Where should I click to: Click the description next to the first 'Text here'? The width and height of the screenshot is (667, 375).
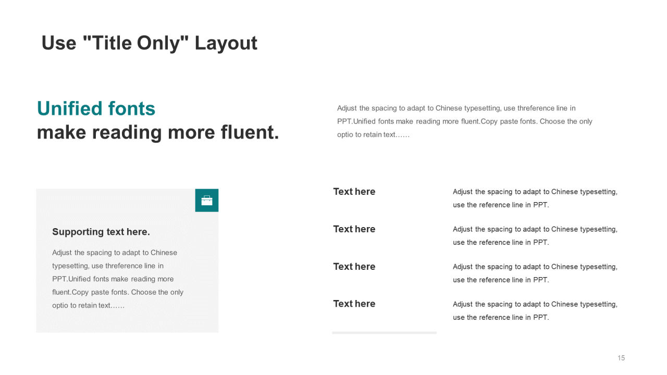[x=535, y=198]
